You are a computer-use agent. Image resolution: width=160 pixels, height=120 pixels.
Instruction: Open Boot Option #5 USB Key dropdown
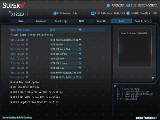[x=66, y=59]
